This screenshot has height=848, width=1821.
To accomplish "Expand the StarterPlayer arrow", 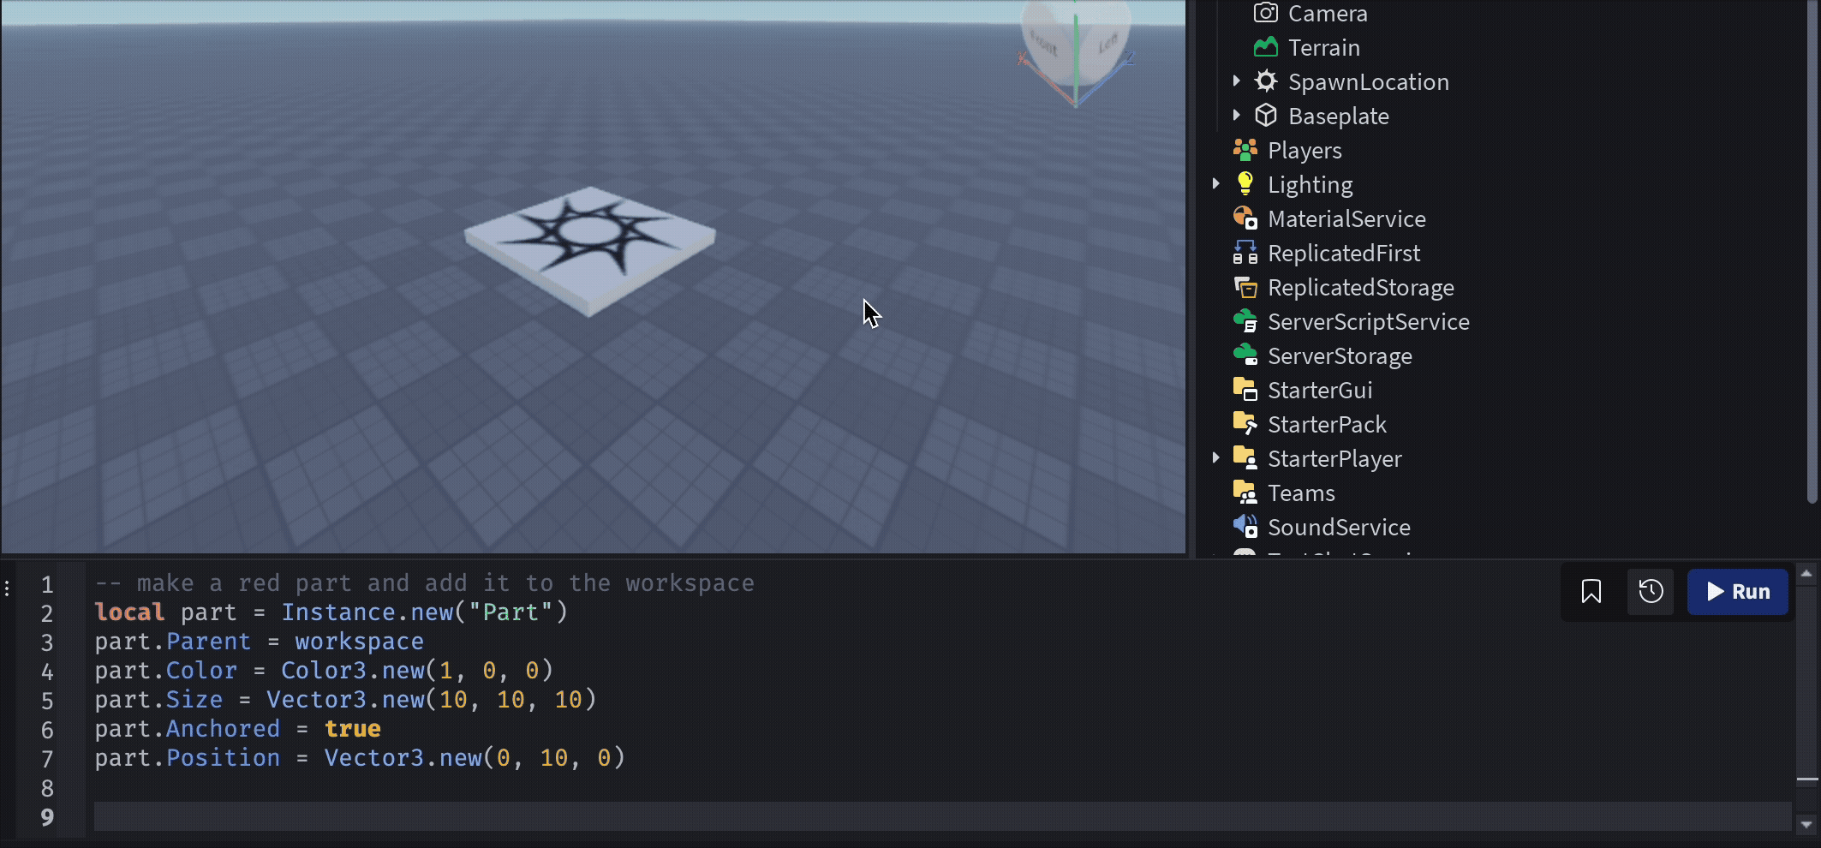I will pyautogui.click(x=1215, y=457).
